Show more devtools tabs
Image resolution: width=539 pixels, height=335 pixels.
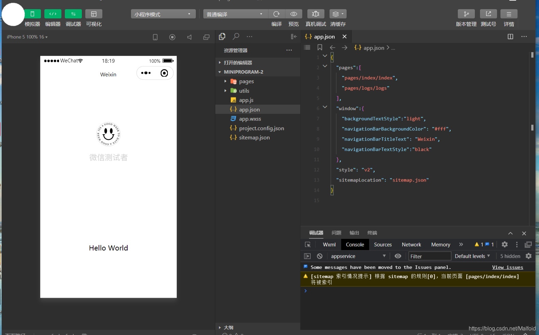coord(461,245)
